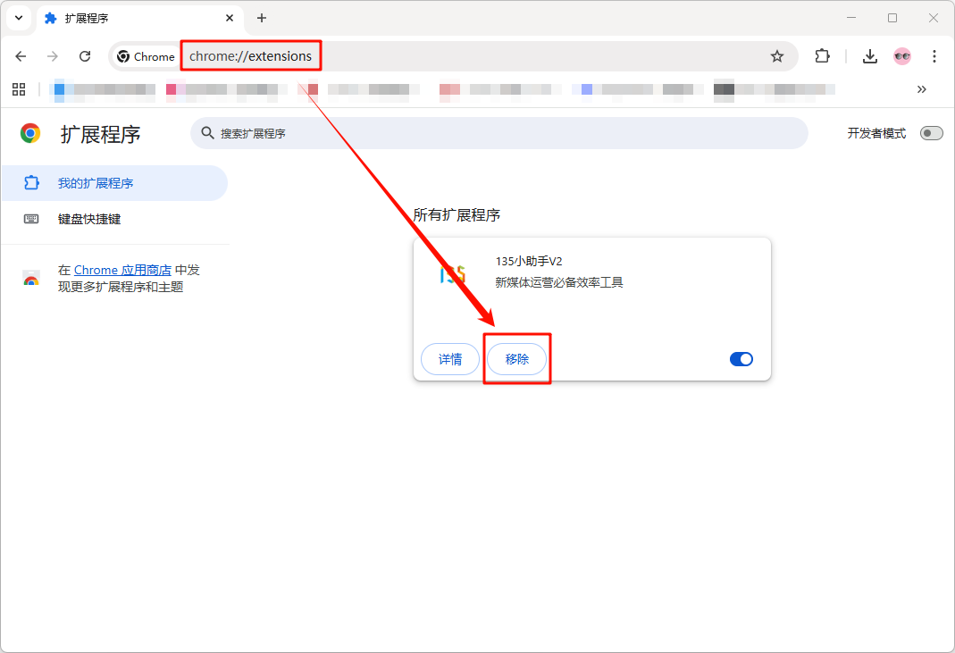Click the back navigation arrow
The width and height of the screenshot is (955, 653).
(21, 56)
